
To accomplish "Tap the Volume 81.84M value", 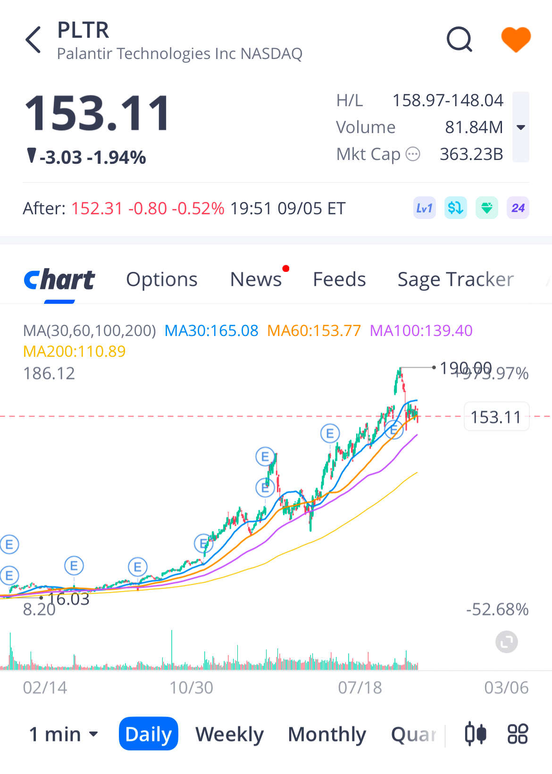I will click(474, 127).
